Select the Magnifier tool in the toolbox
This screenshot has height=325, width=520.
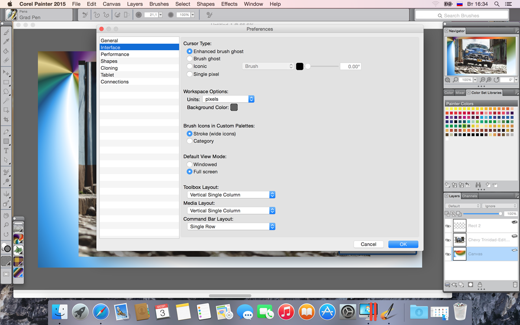click(6, 225)
